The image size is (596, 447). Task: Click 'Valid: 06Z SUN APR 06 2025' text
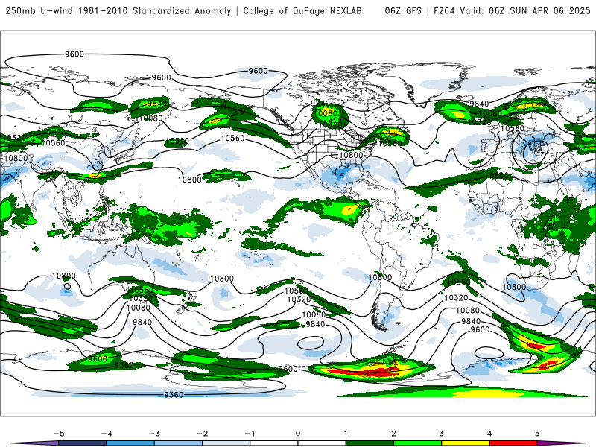[x=524, y=10]
